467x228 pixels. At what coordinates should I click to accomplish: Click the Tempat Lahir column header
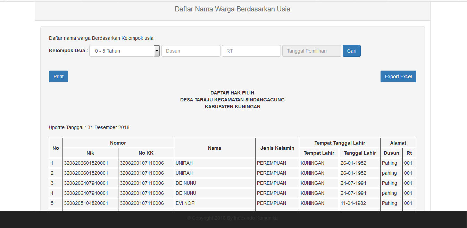point(319,153)
